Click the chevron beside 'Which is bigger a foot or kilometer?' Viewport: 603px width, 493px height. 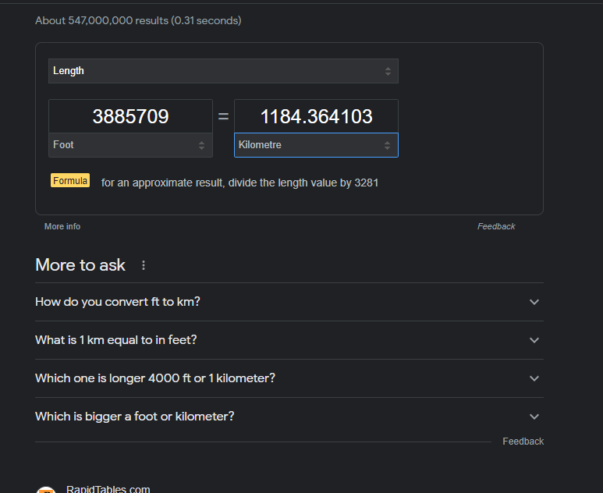tap(534, 417)
